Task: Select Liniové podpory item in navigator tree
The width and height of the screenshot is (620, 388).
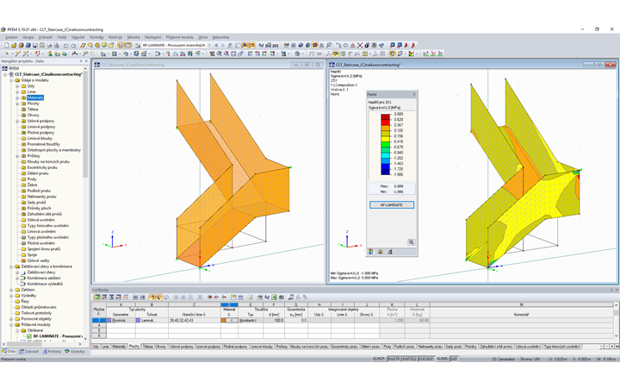Action: coord(41,127)
